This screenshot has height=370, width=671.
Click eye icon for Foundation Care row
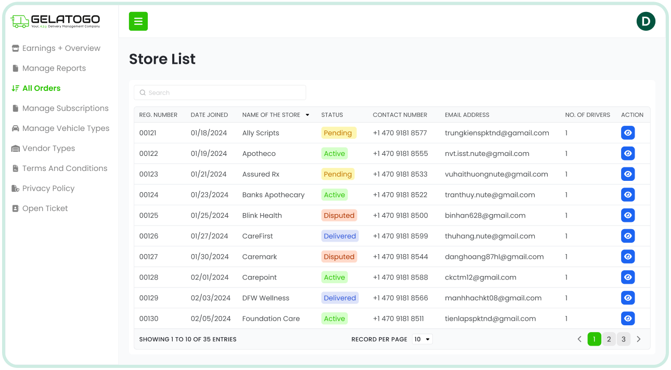628,319
